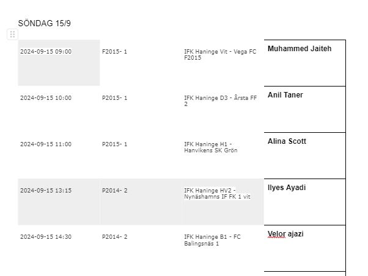
Task: Place cursor in Muhammed Jaiteh cell
Action: click(300, 49)
